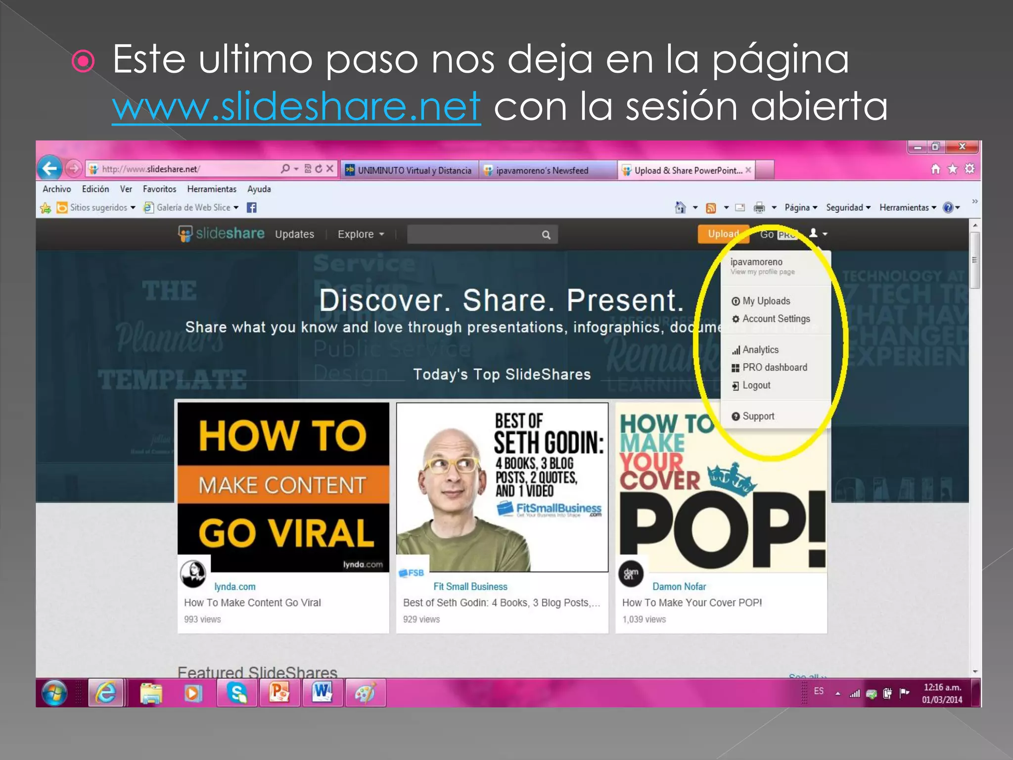
Task: Click the browser Forward arrow button
Action: pos(74,169)
